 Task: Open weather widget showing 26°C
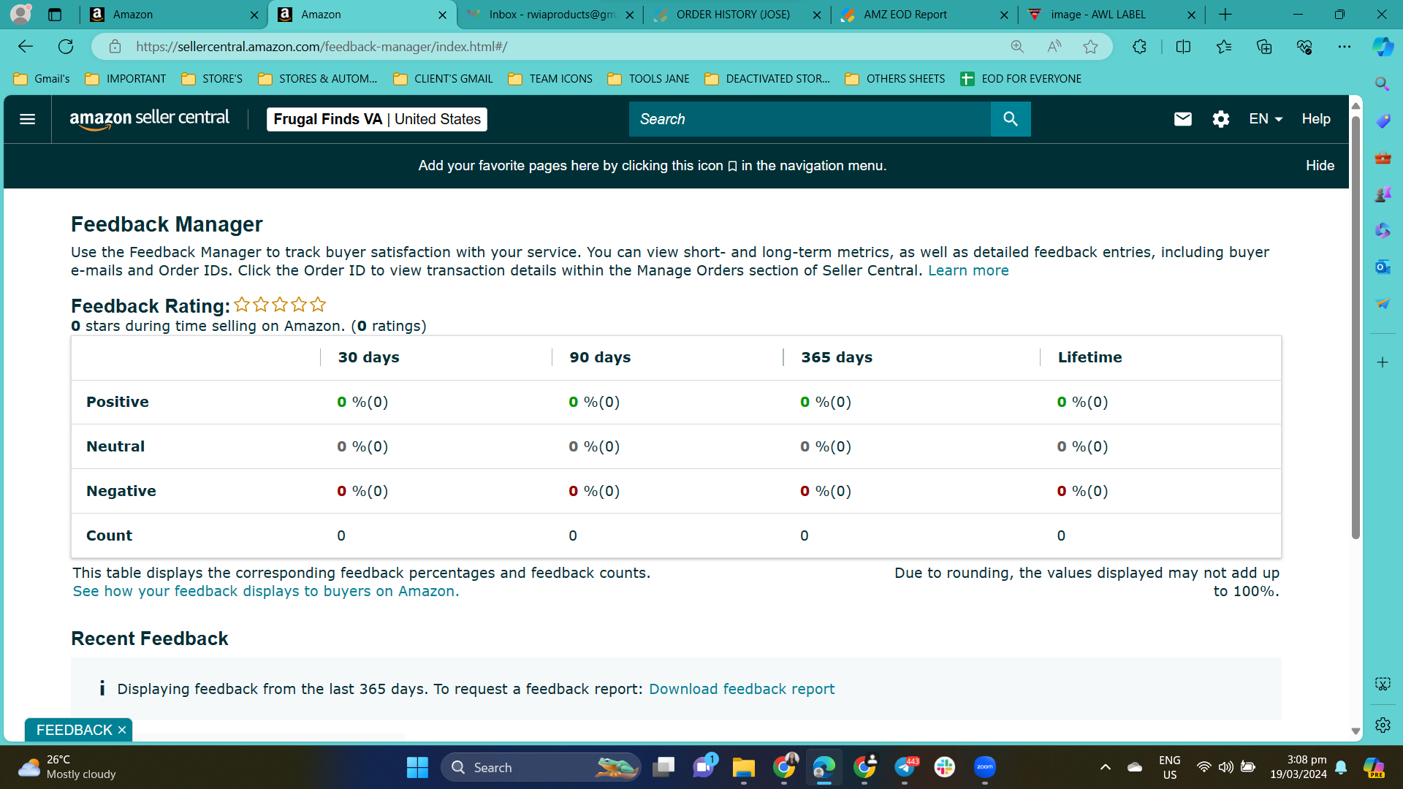click(66, 767)
